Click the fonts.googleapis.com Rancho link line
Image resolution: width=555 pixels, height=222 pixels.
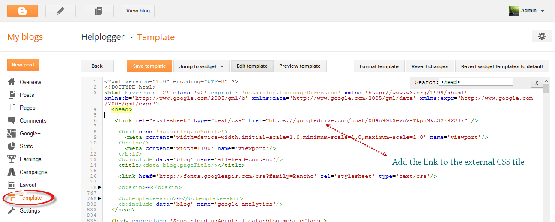[x=277, y=176]
